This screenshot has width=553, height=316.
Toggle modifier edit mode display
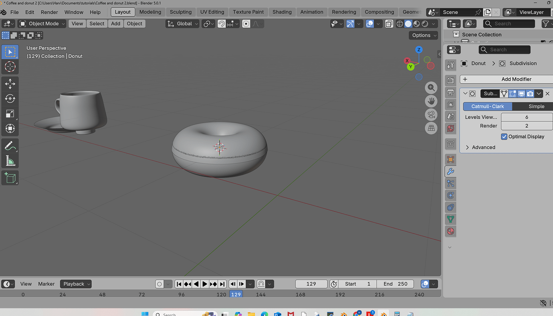coord(513,94)
